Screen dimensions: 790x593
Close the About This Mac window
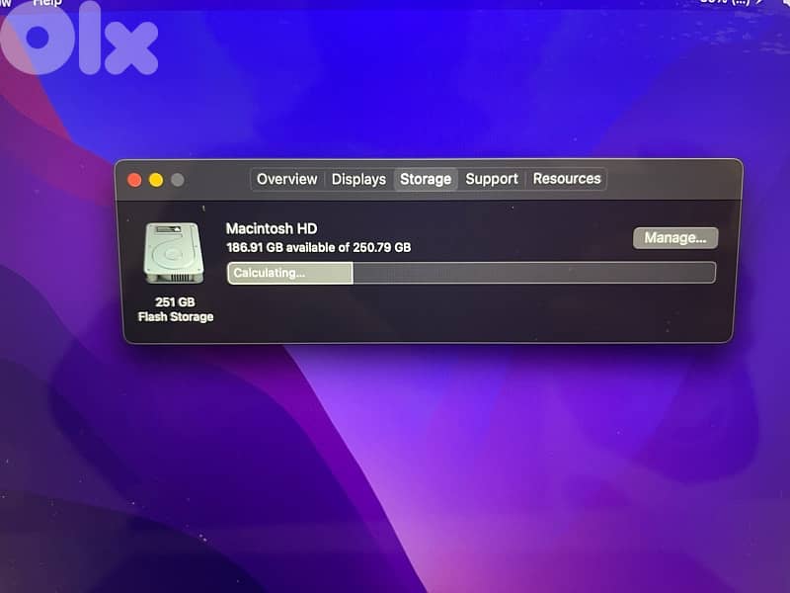pos(135,180)
